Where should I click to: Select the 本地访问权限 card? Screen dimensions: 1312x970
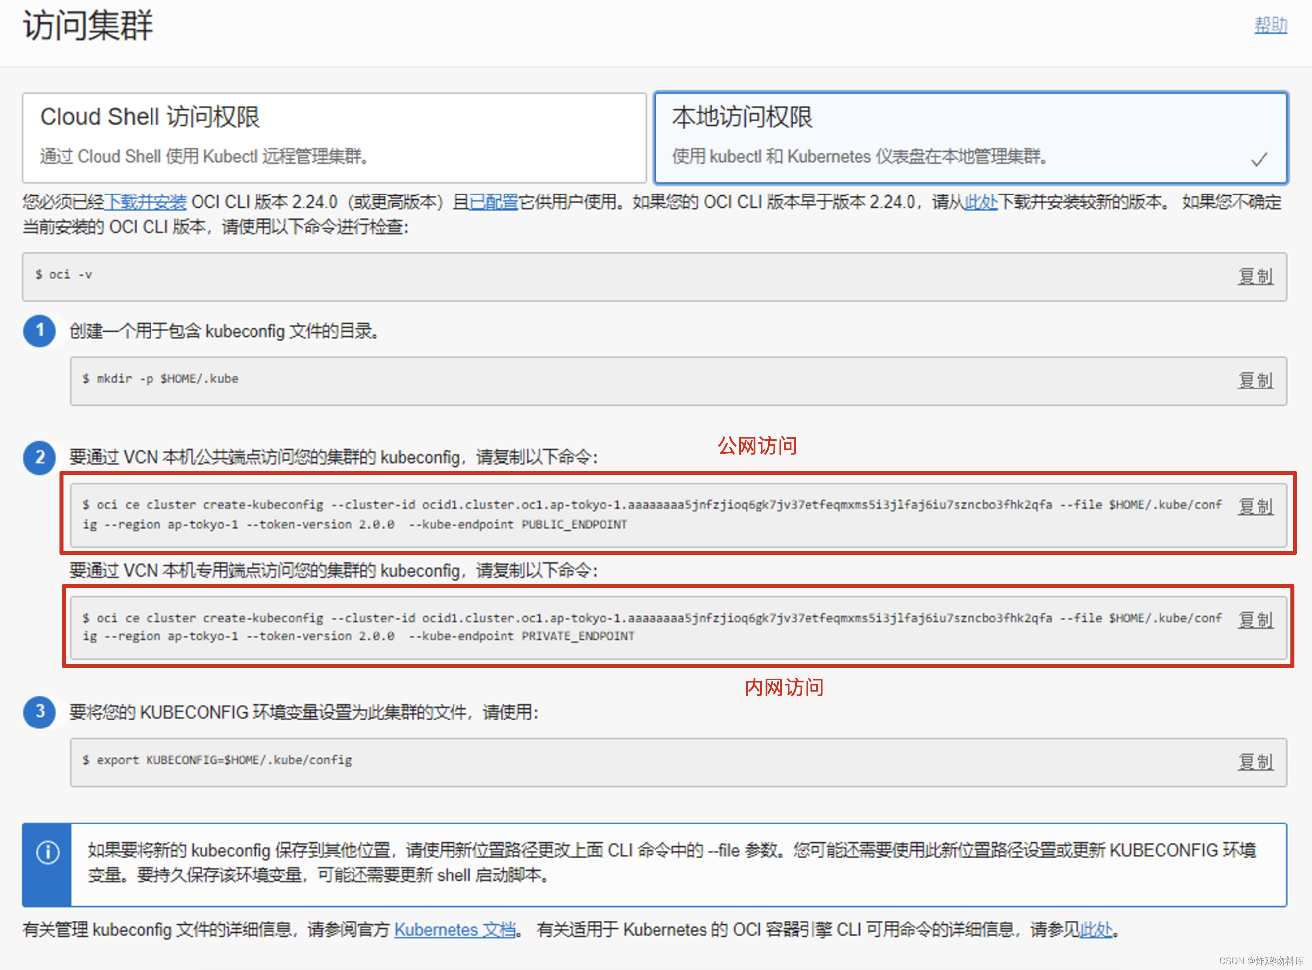pyautogui.click(x=970, y=137)
